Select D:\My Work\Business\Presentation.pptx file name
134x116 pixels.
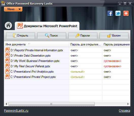pos(35,61)
